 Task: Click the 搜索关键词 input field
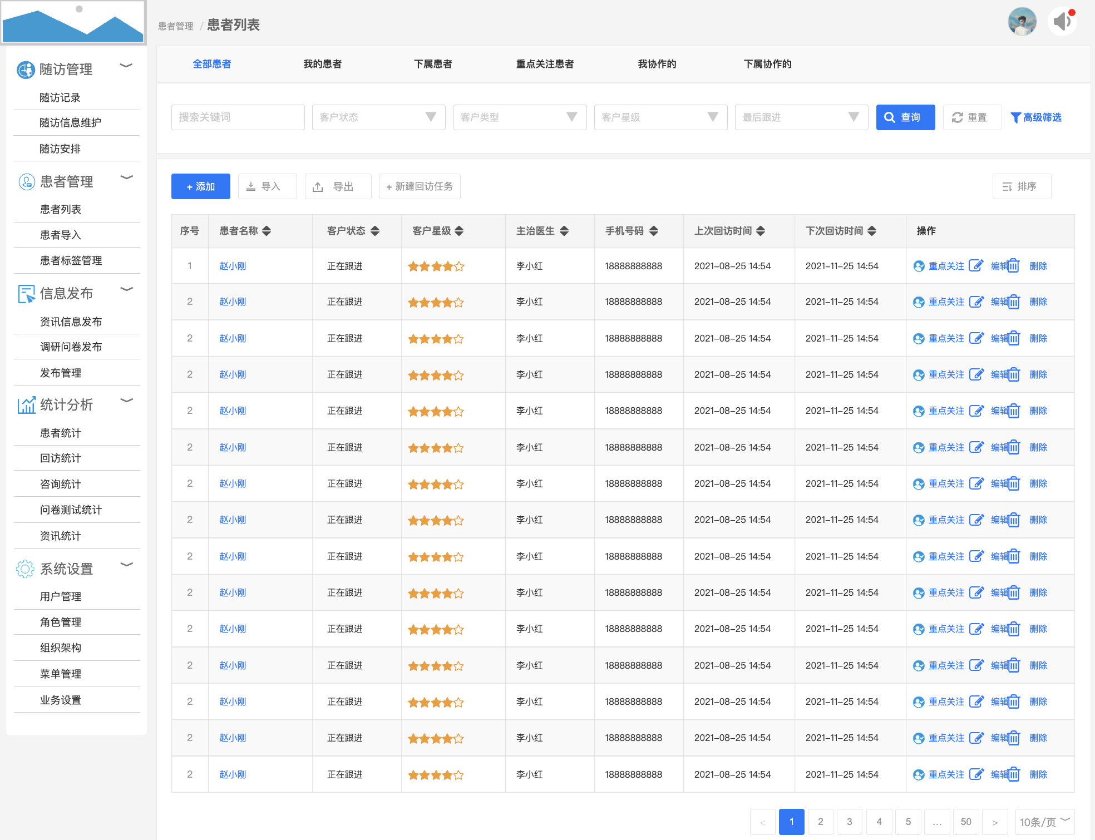click(x=238, y=117)
